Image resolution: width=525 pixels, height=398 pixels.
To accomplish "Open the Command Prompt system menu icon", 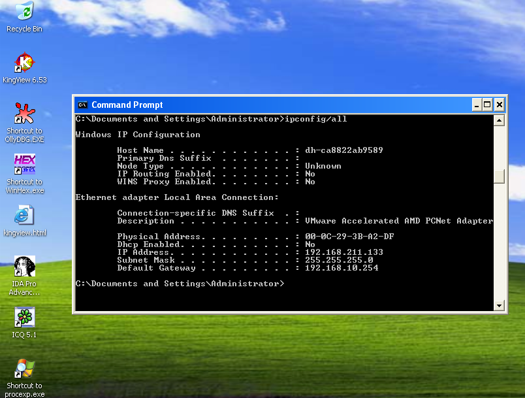I will 82,105.
